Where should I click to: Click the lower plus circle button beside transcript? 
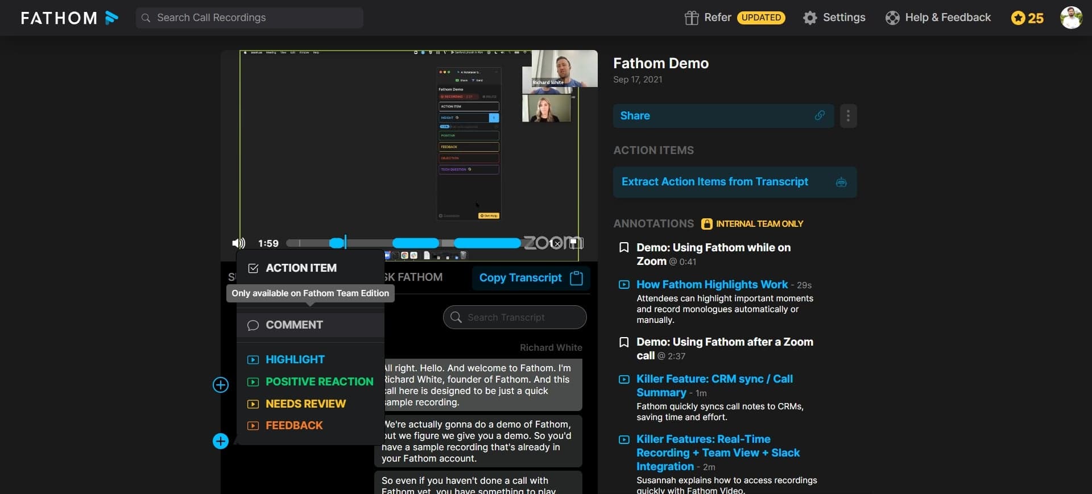(x=221, y=441)
